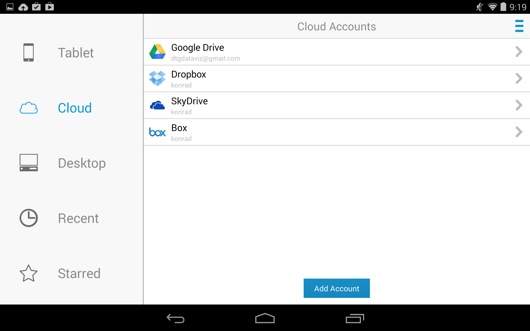Screen dimensions: 530x331
Task: Open the Android recent apps button
Action: click(355, 318)
